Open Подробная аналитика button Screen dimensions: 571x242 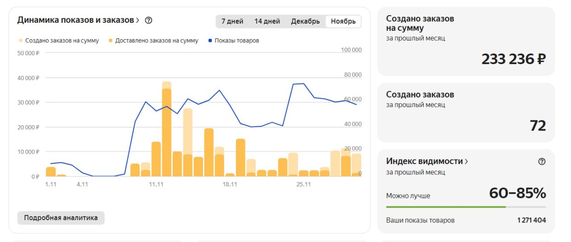pos(61,218)
